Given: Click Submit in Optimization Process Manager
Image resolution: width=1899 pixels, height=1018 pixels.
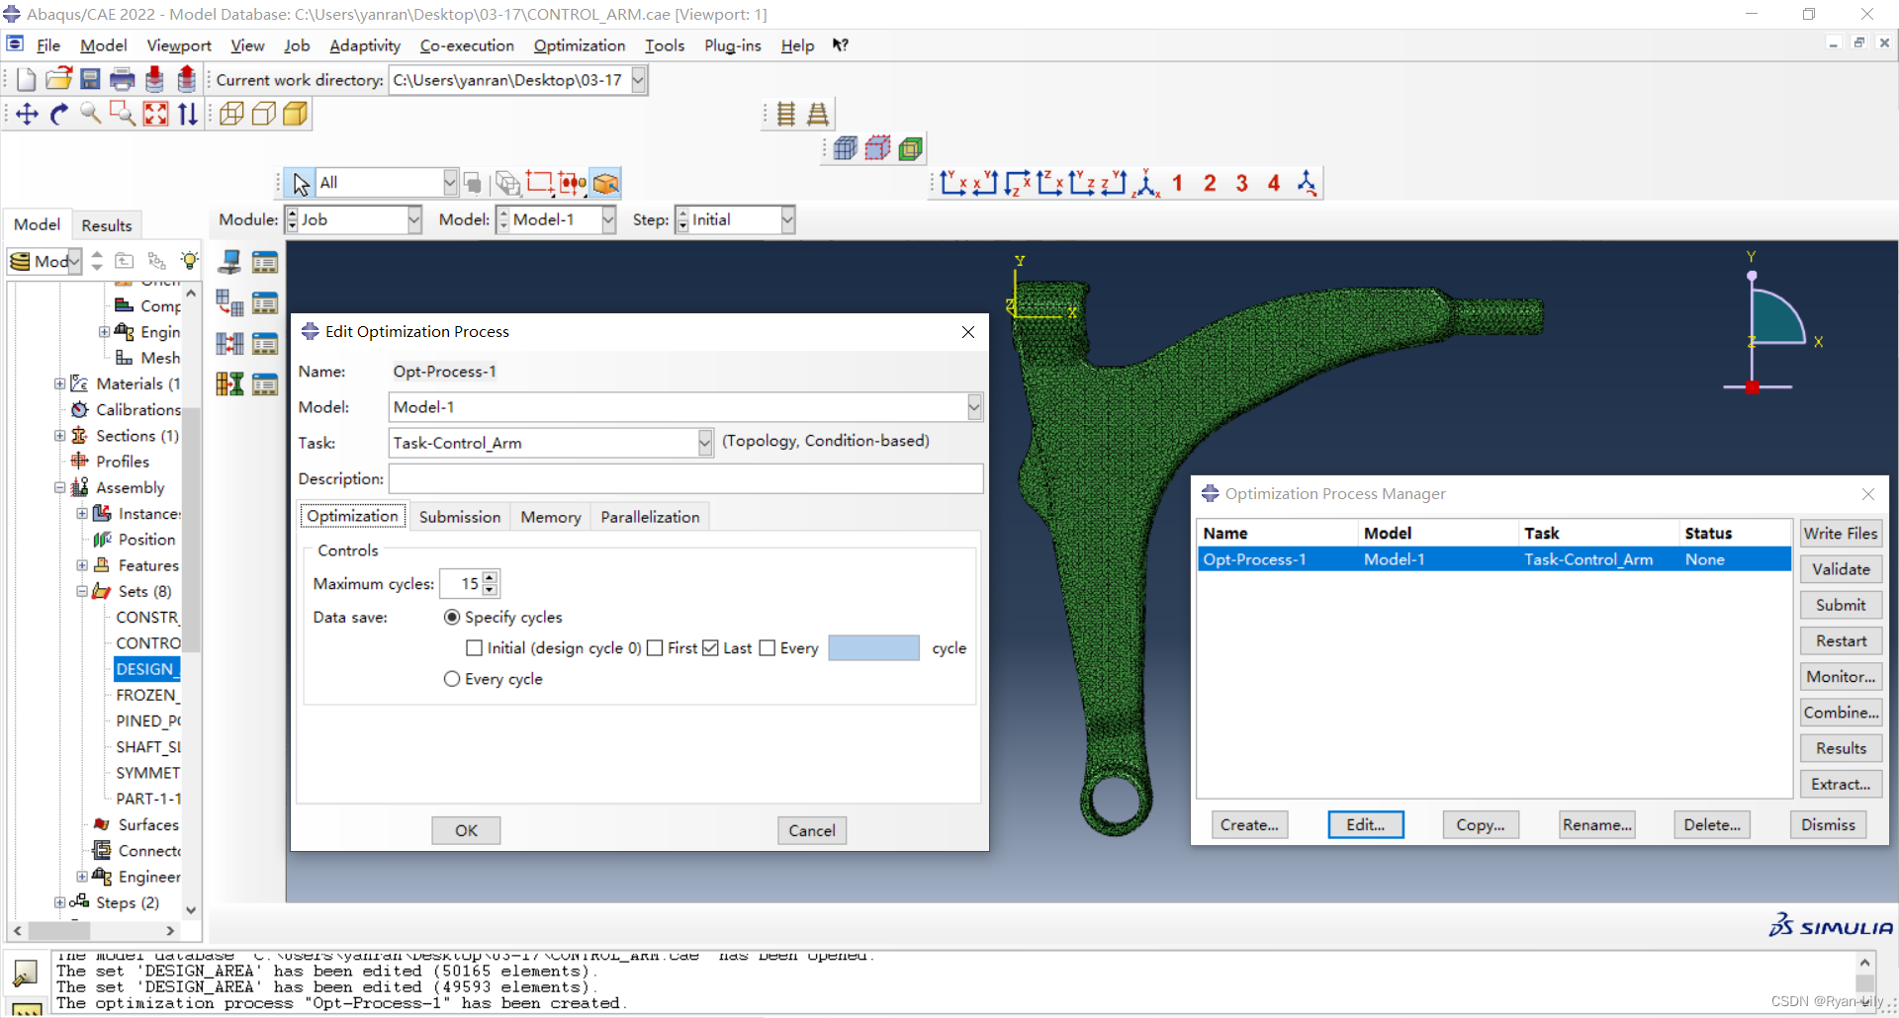Looking at the screenshot, I should pyautogui.click(x=1841, y=605).
